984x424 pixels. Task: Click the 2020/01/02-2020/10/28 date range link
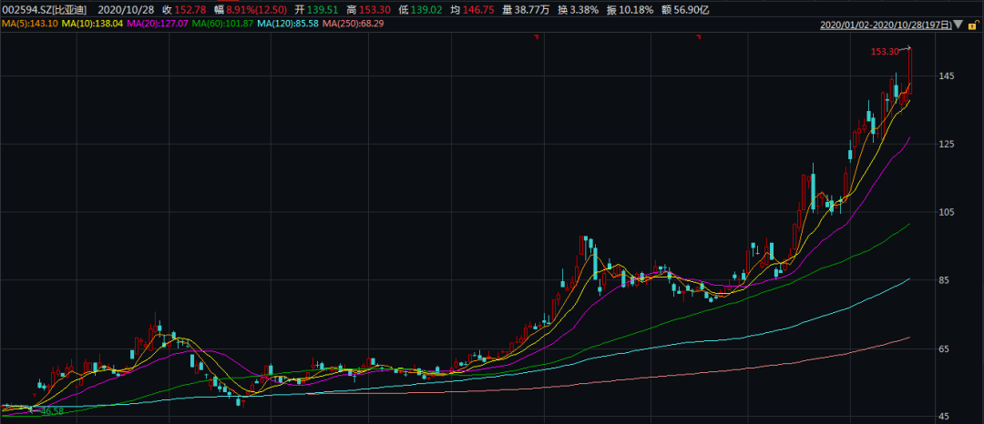887,25
